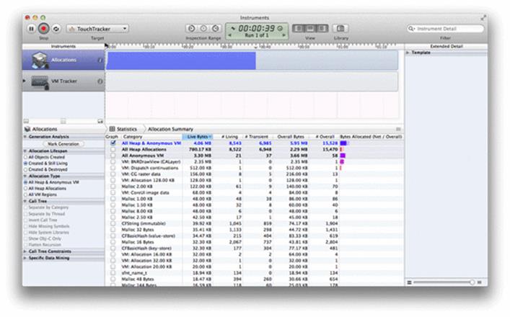Click the Instruments column header
The height and width of the screenshot is (317, 510).
point(63,46)
